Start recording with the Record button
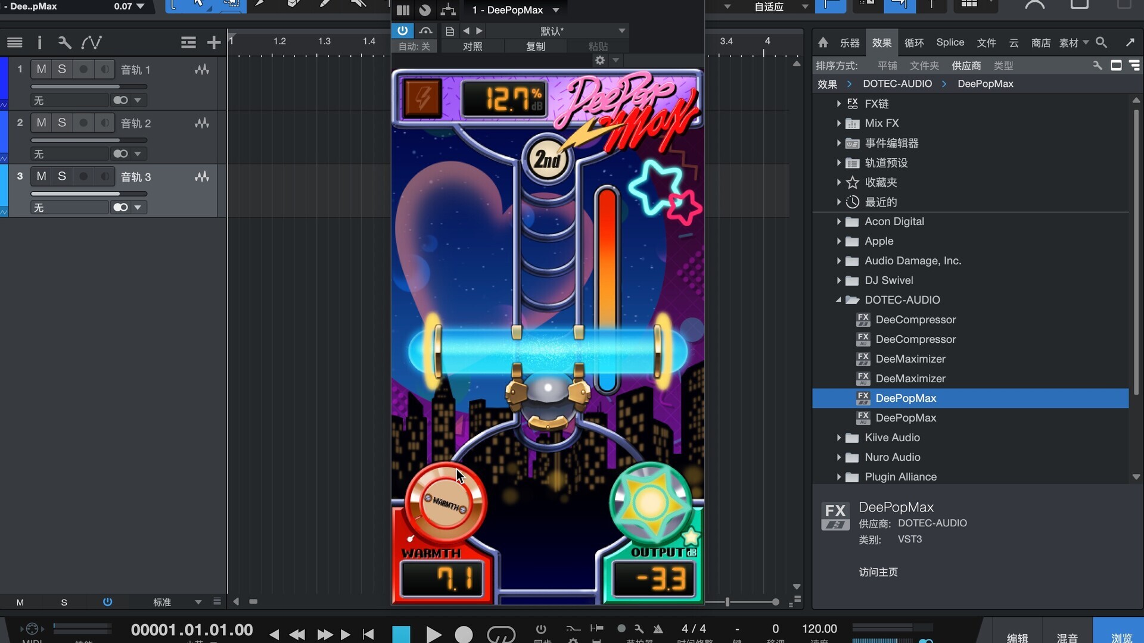This screenshot has height=643, width=1144. tap(464, 635)
